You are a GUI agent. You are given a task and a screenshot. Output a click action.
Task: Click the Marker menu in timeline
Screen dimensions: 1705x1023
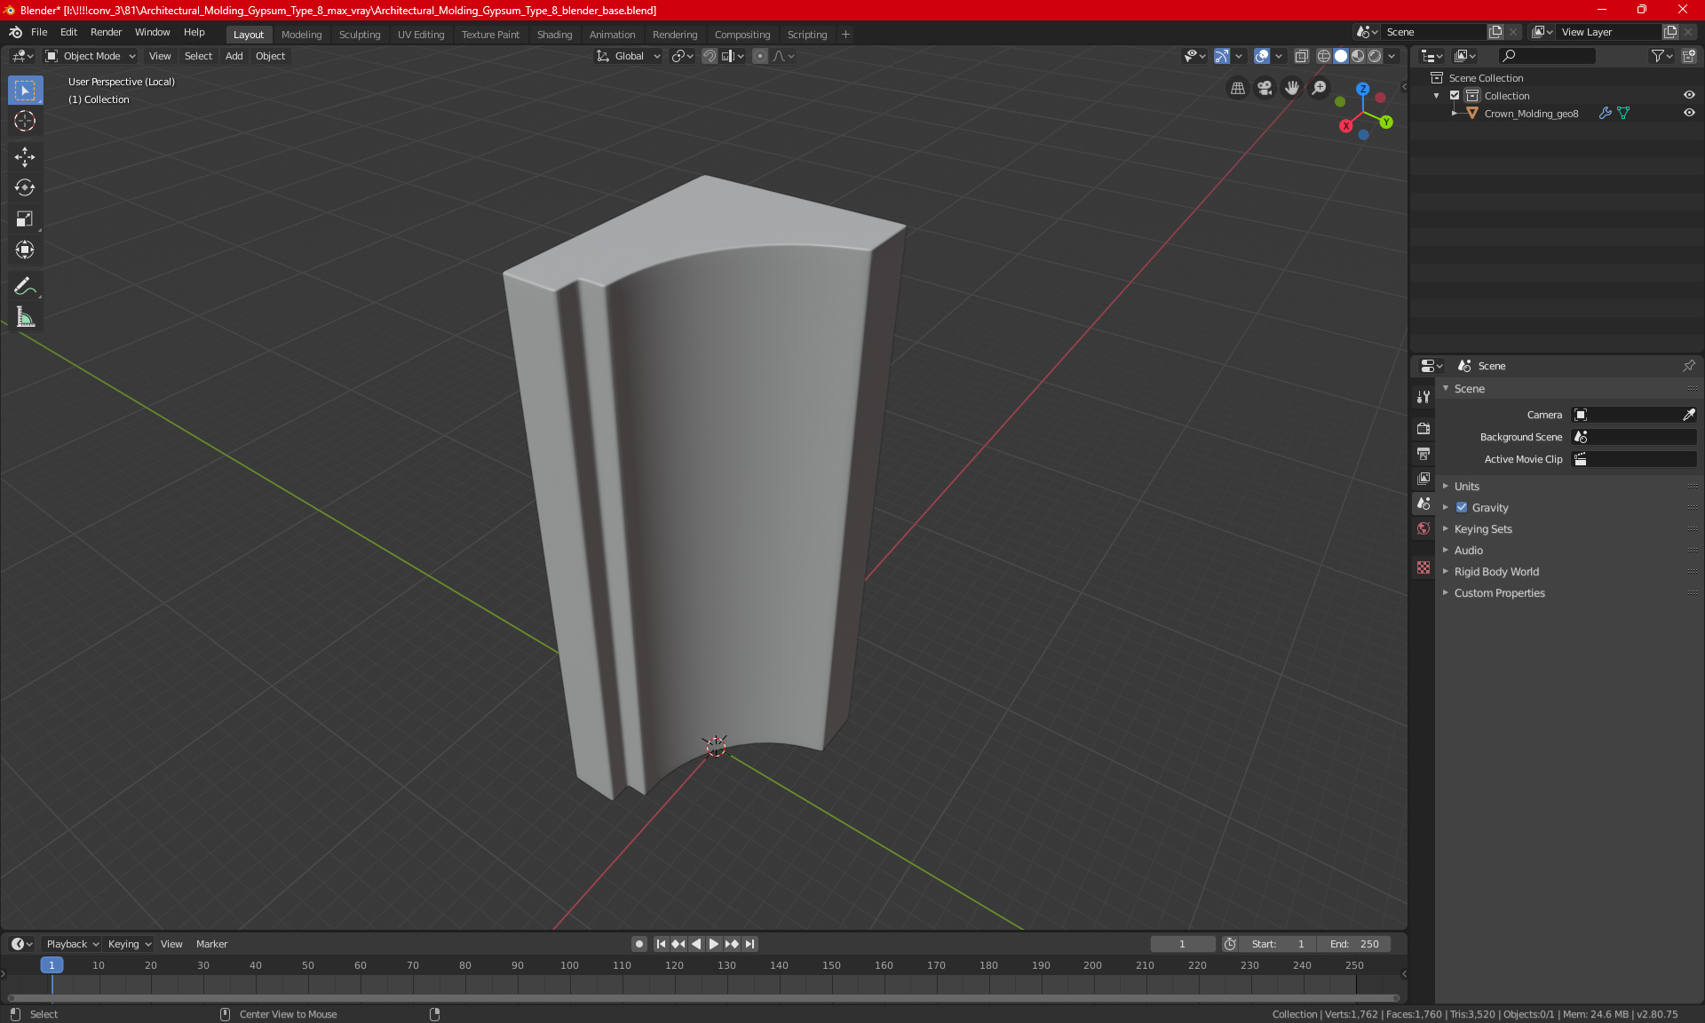point(211,944)
